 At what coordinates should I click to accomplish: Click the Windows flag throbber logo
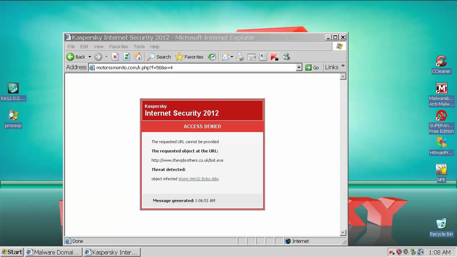coord(339,46)
